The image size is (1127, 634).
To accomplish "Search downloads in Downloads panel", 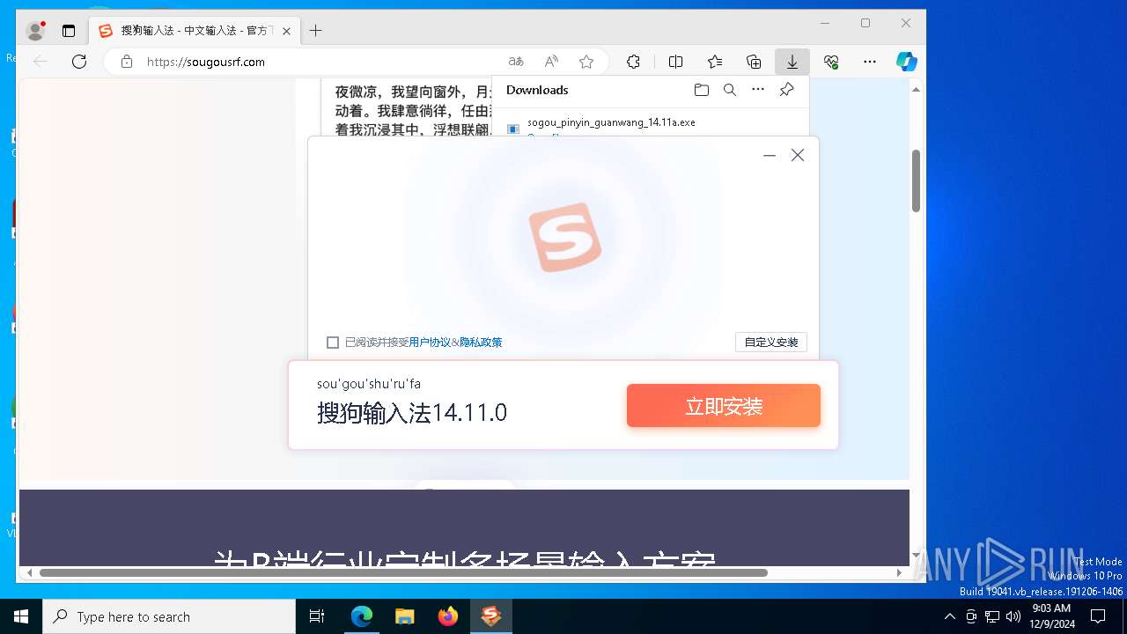I will click(x=730, y=90).
